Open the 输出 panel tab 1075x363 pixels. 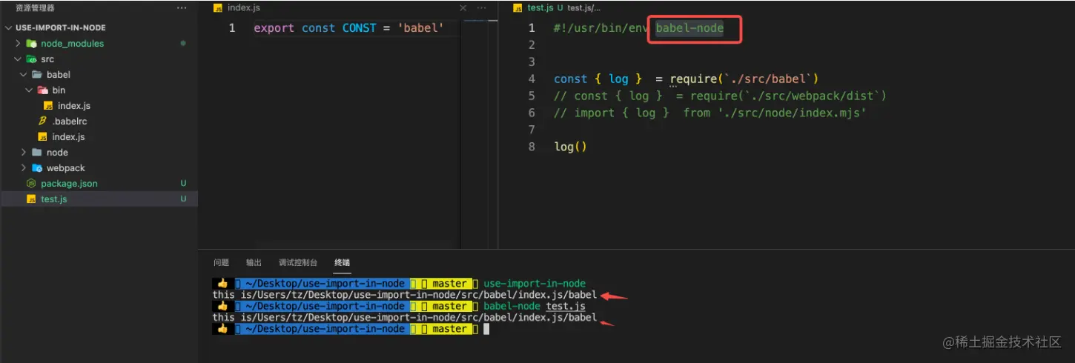click(254, 262)
